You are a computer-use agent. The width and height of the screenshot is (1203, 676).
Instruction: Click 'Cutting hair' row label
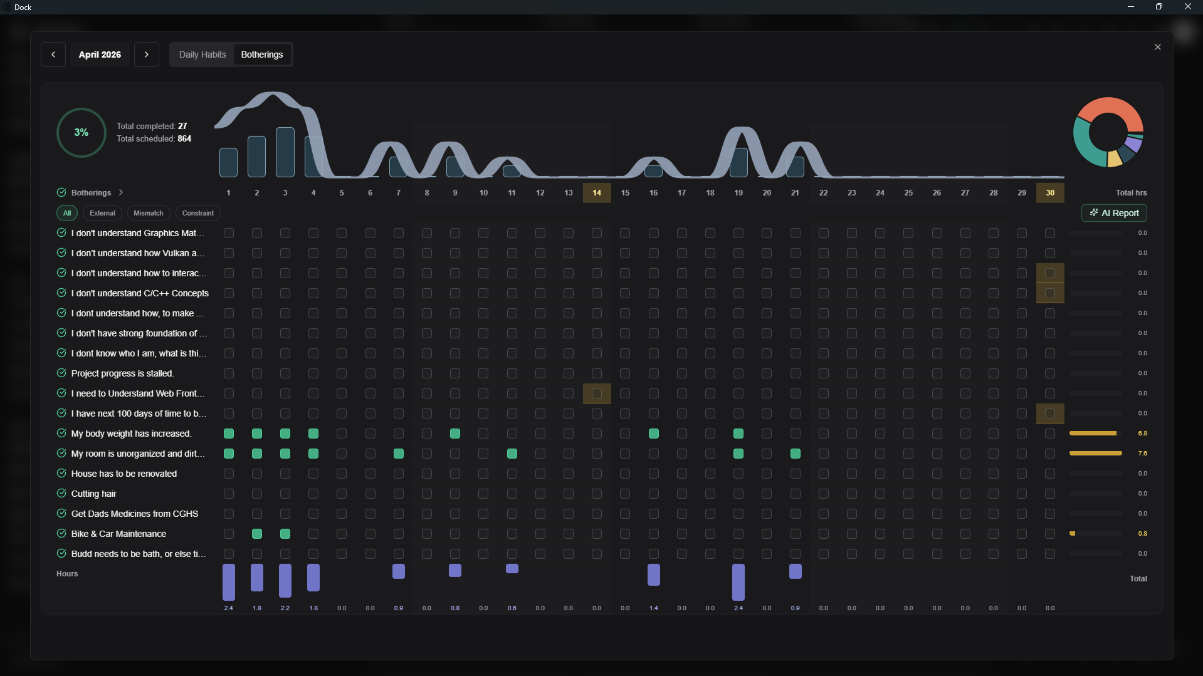coord(94,494)
